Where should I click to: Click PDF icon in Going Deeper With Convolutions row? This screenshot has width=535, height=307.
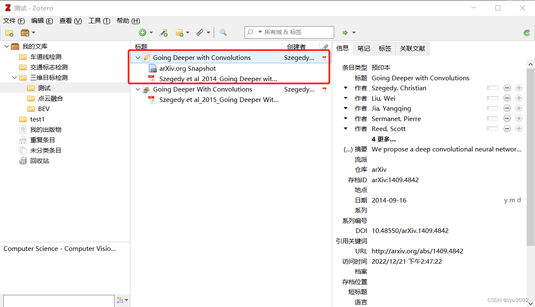(325, 89)
